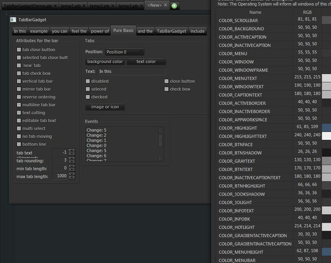Viewport: 331px width, 263px height.
Task: Click RGB value 26, 26, 26
Action: (x=307, y=151)
